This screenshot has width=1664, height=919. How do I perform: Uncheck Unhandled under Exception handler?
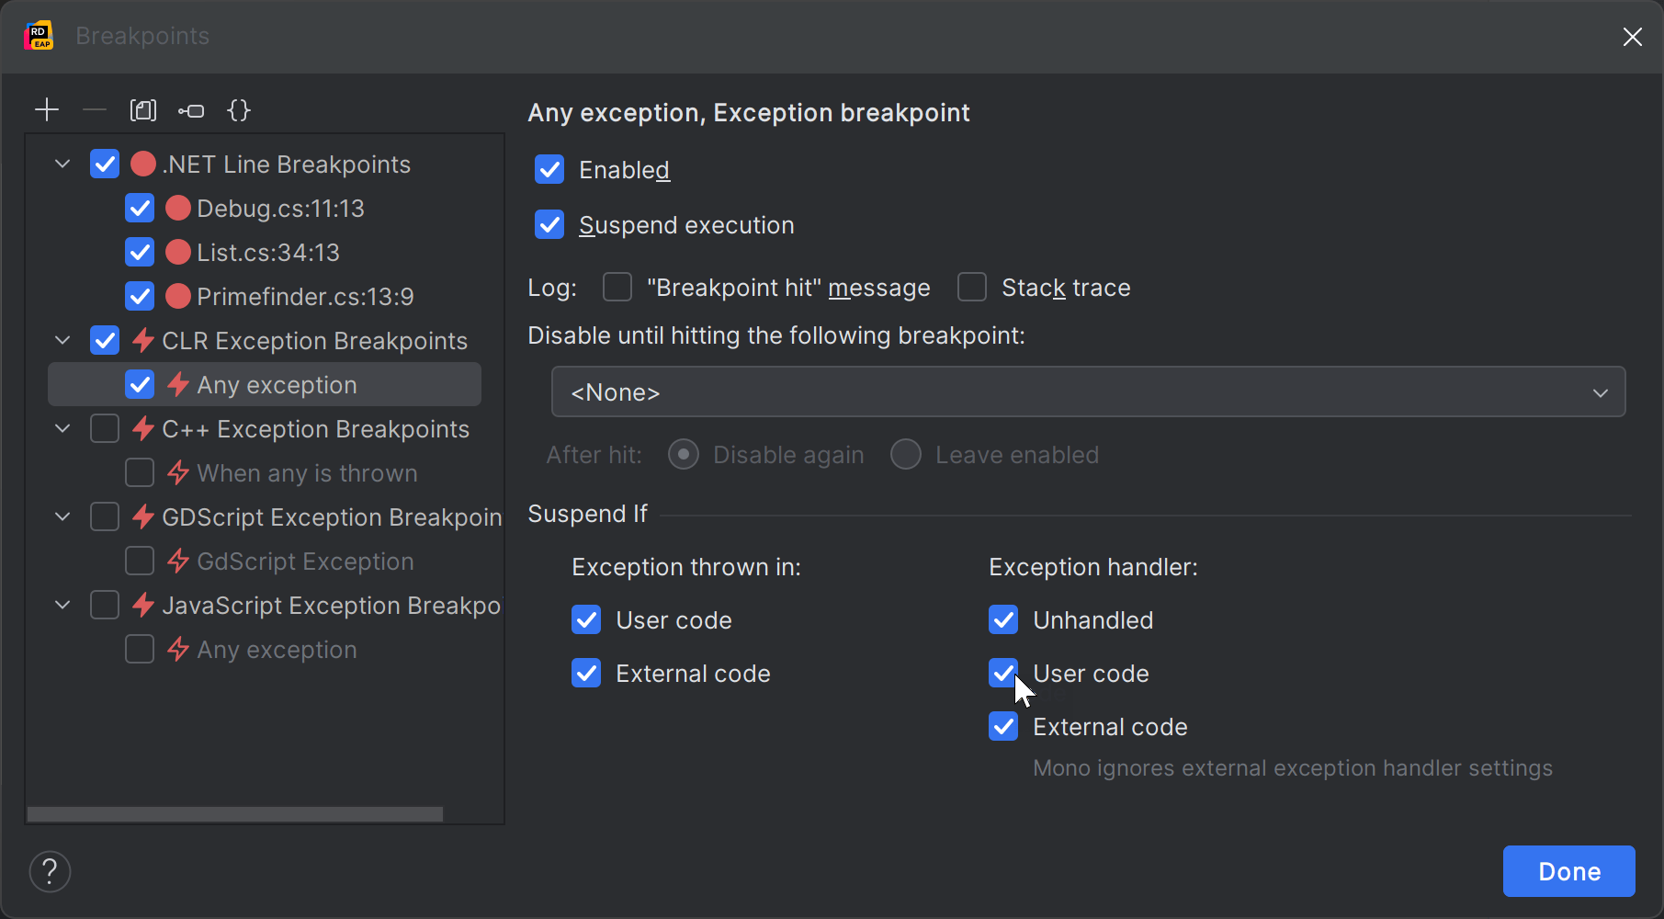[1003, 620]
